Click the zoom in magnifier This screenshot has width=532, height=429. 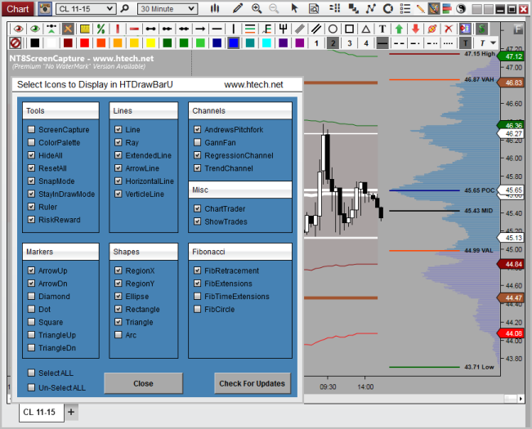[x=257, y=8]
